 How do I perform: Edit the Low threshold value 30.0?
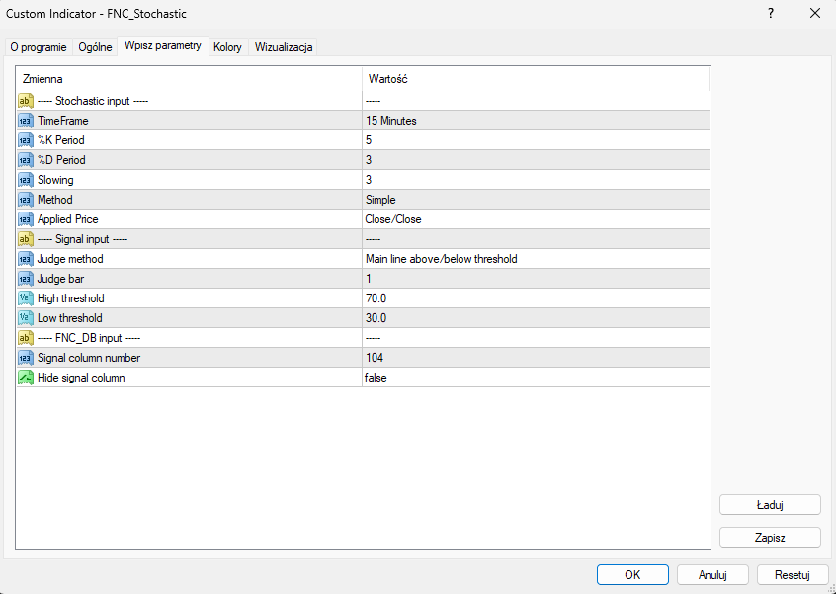(x=534, y=318)
